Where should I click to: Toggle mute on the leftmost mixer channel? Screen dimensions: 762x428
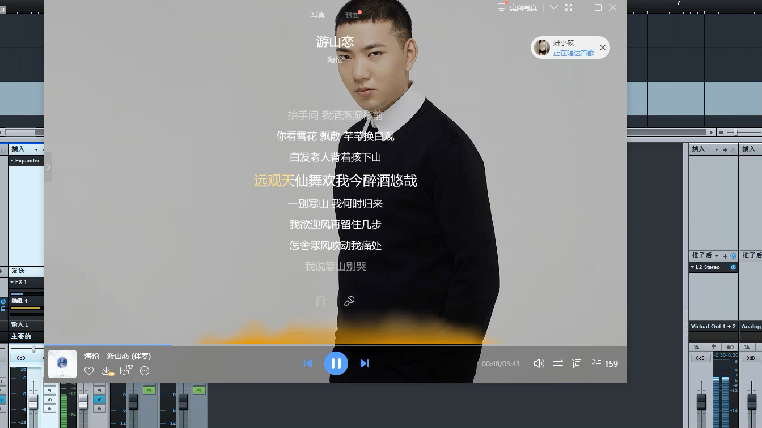pos(50,400)
